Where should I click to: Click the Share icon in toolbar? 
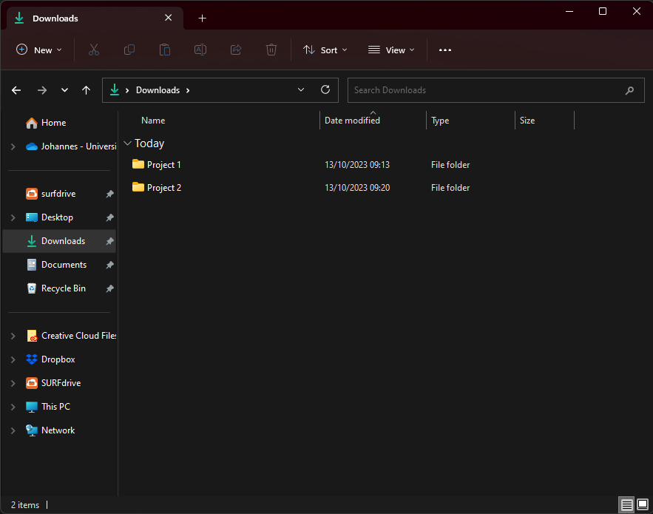click(x=236, y=50)
